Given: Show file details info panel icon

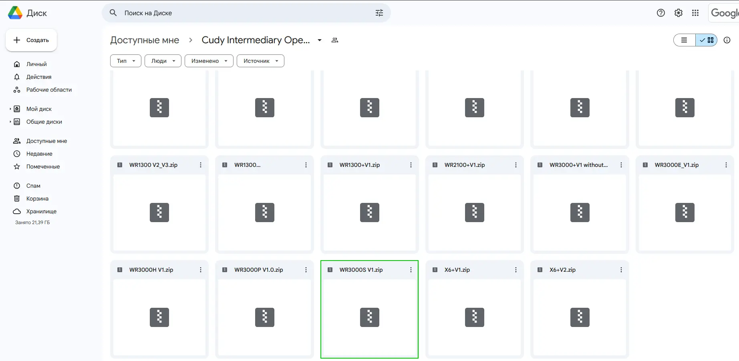Looking at the screenshot, I should tap(727, 40).
